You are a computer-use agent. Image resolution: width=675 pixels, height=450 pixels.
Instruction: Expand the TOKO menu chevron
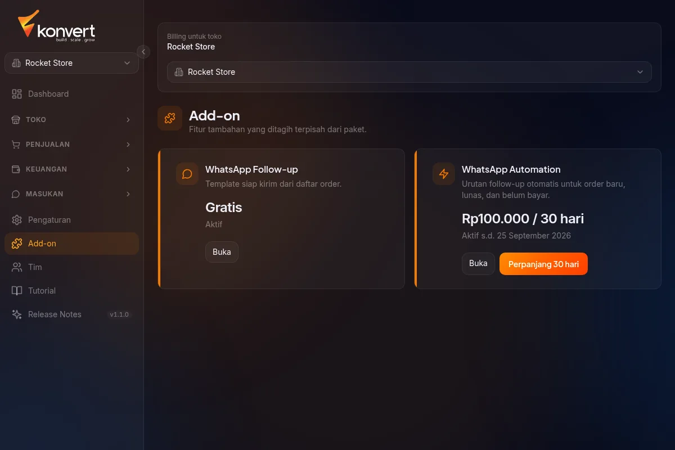point(128,120)
